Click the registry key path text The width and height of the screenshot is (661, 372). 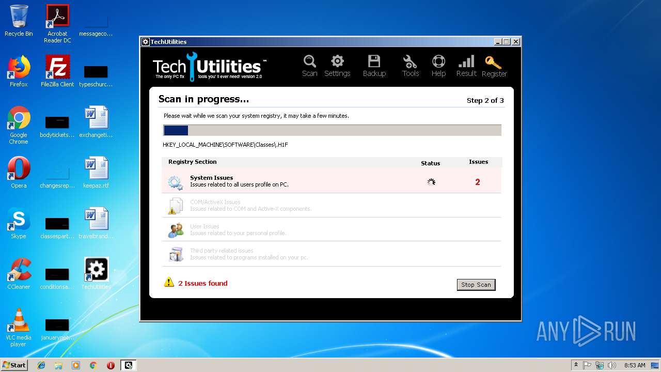[x=225, y=145]
